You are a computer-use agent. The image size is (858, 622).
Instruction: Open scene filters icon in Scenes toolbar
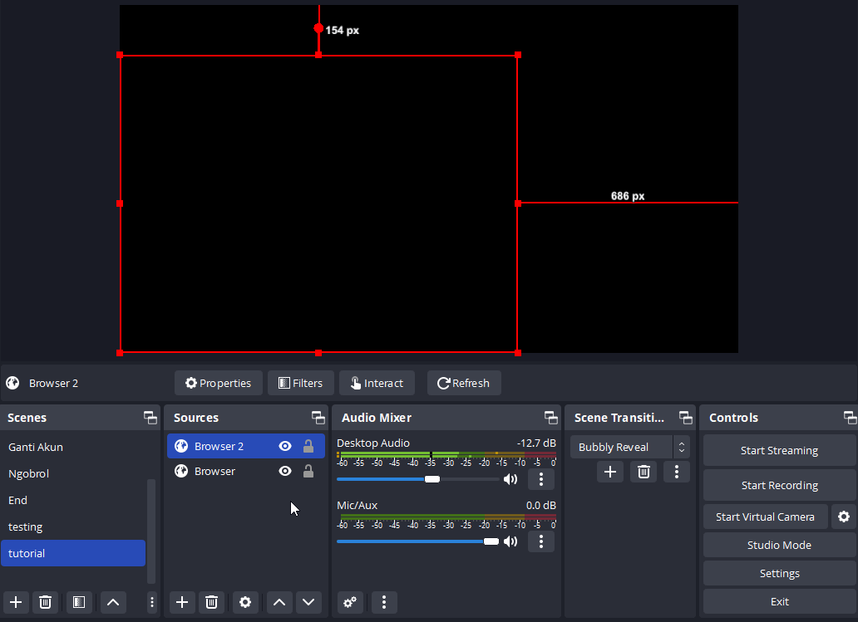(x=79, y=602)
